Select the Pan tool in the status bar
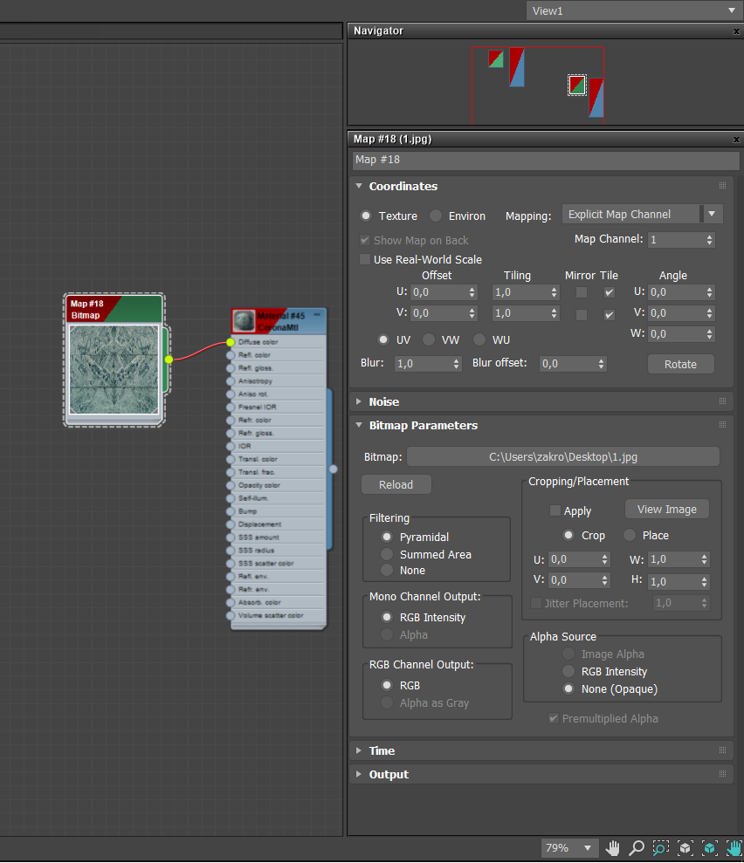Viewport: 744px width, 863px height. pos(613,847)
